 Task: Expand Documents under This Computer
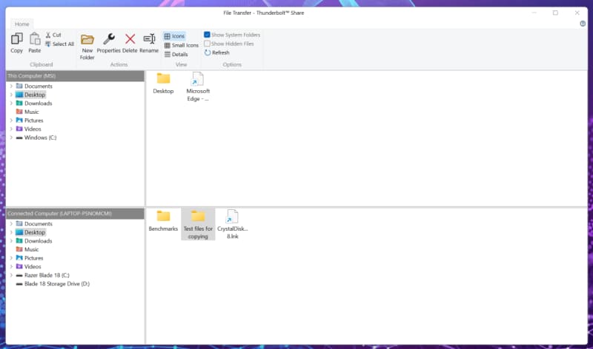[11, 87]
